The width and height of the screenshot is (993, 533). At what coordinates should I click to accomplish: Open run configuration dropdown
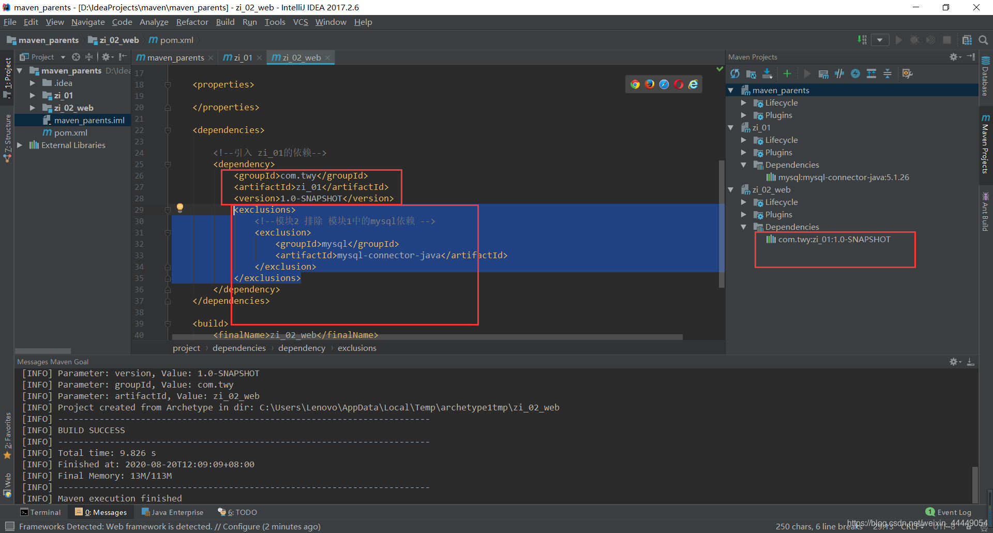click(x=880, y=40)
